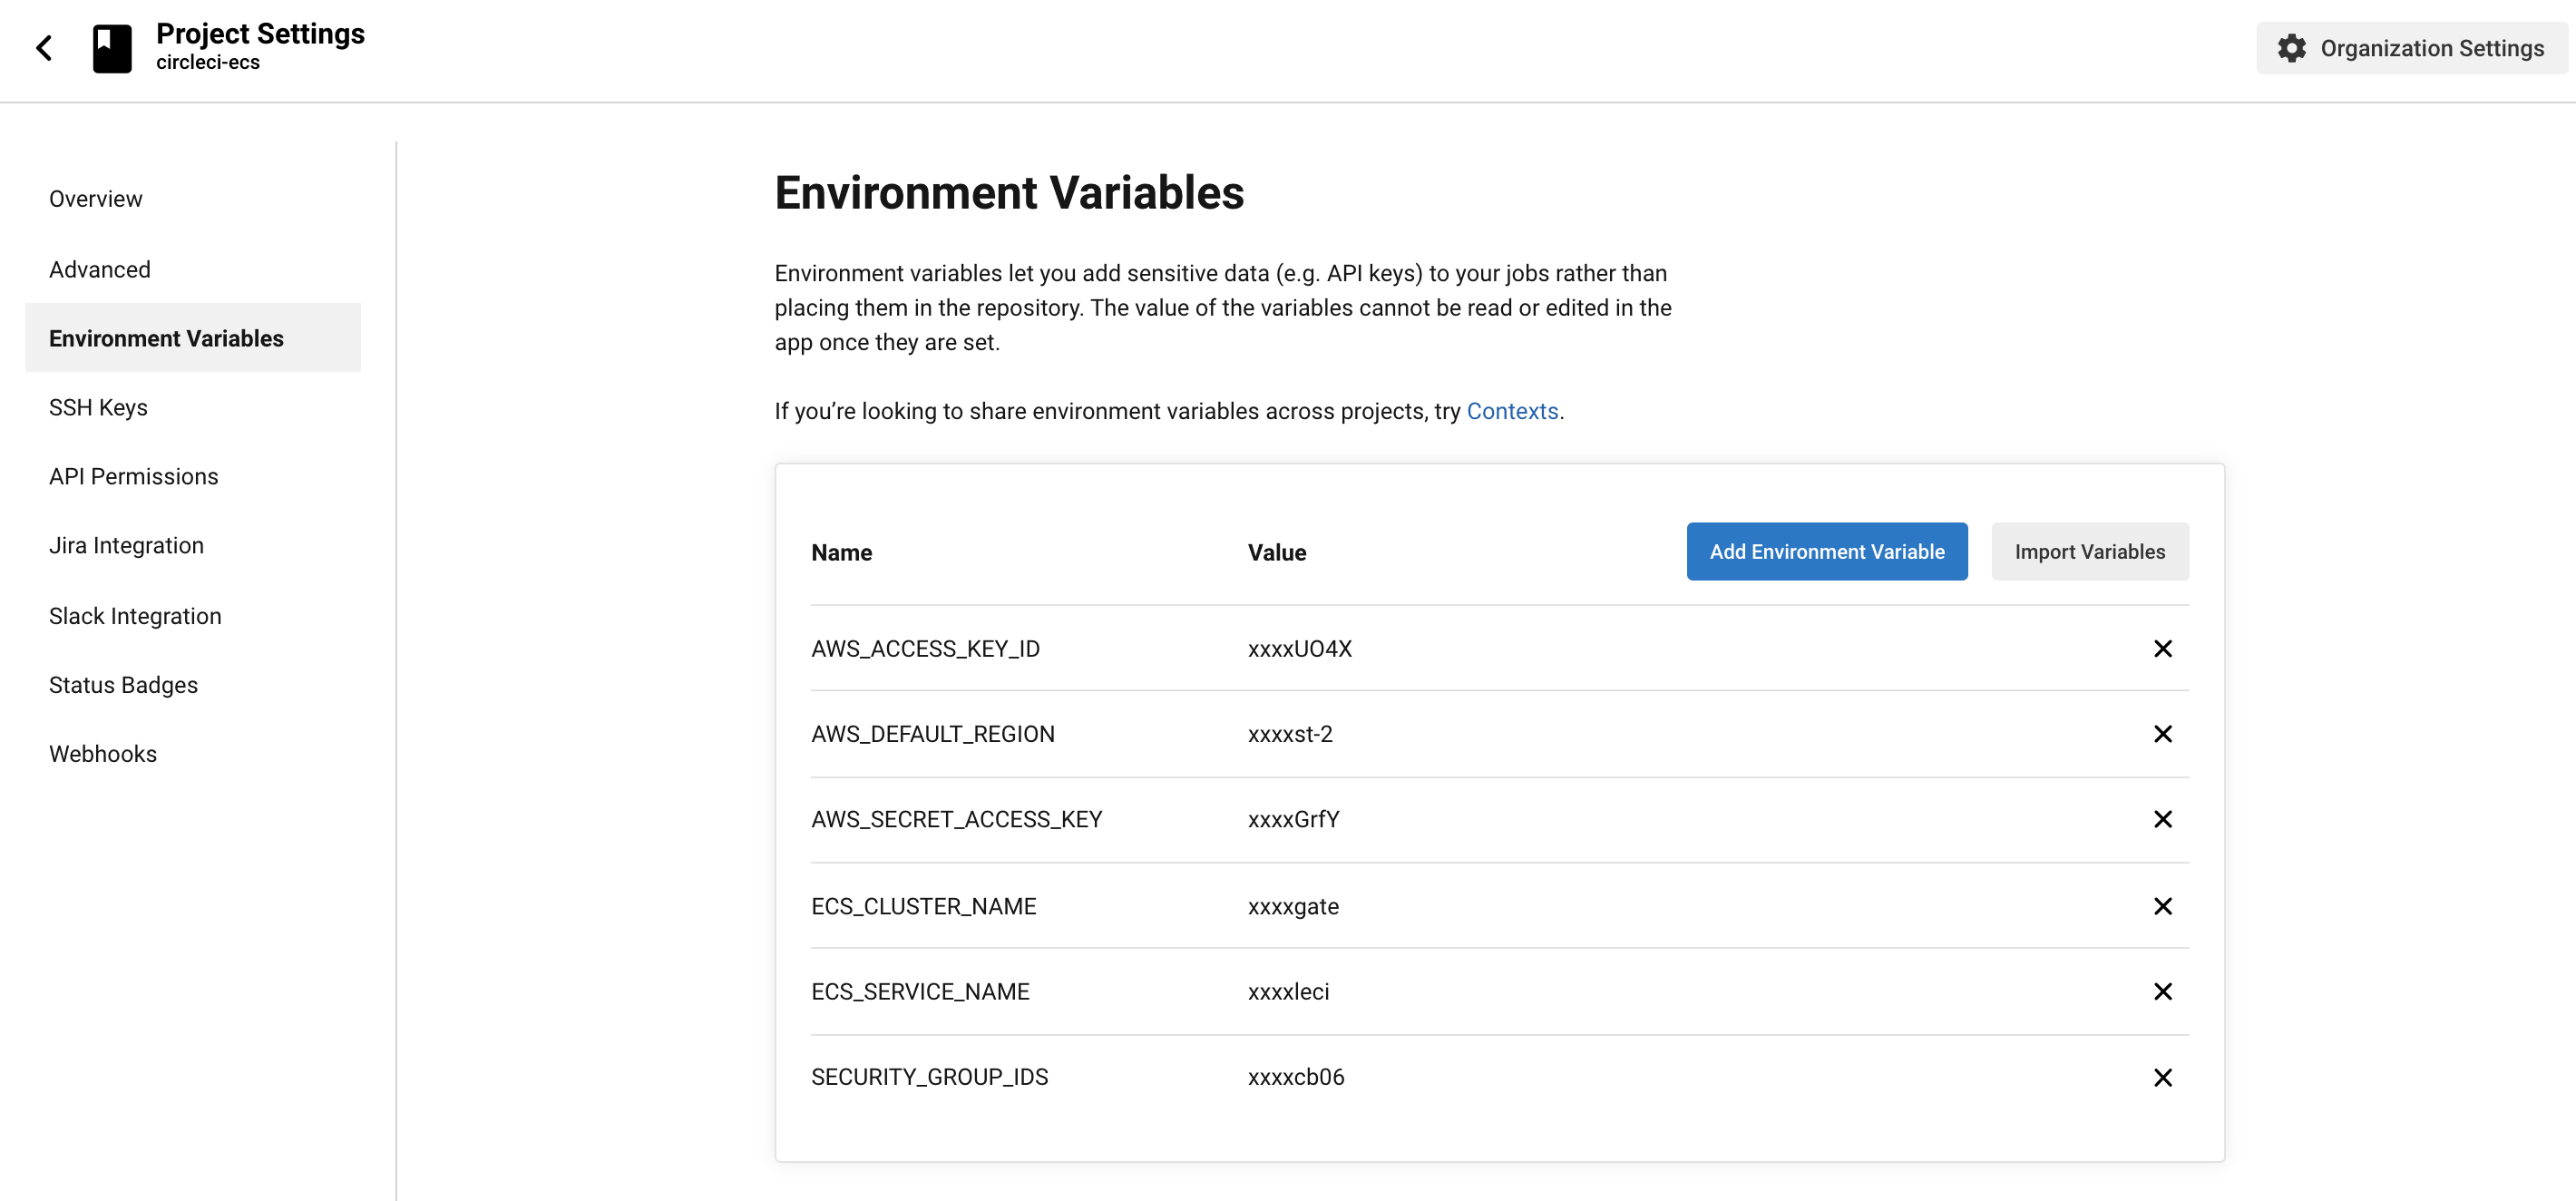Follow the Contexts link
Image resolution: width=2576 pixels, height=1201 pixels.
tap(1512, 410)
